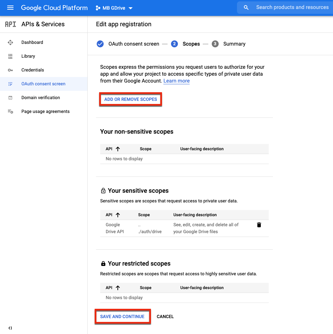Click the blue checkmark step icon
This screenshot has height=334, width=333.
(x=100, y=44)
